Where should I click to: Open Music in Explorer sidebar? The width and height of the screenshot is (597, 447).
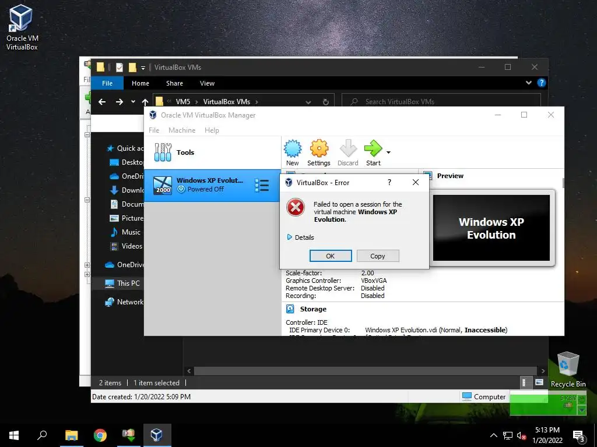coord(125,232)
